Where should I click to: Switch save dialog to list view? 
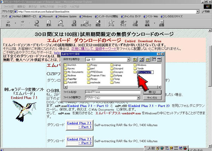[154, 59]
